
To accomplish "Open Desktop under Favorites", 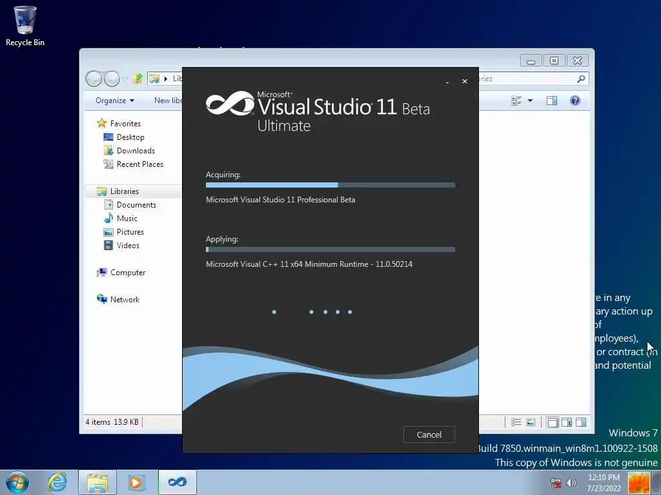I will (x=130, y=137).
